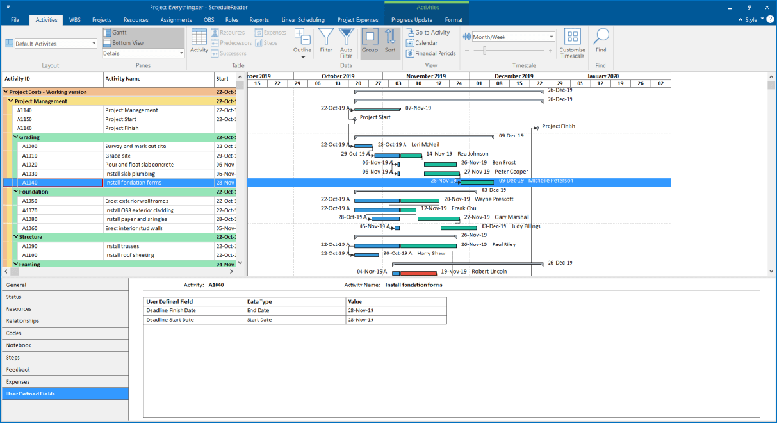The height and width of the screenshot is (423, 777).
Task: Open the Activity table view
Action: click(199, 41)
